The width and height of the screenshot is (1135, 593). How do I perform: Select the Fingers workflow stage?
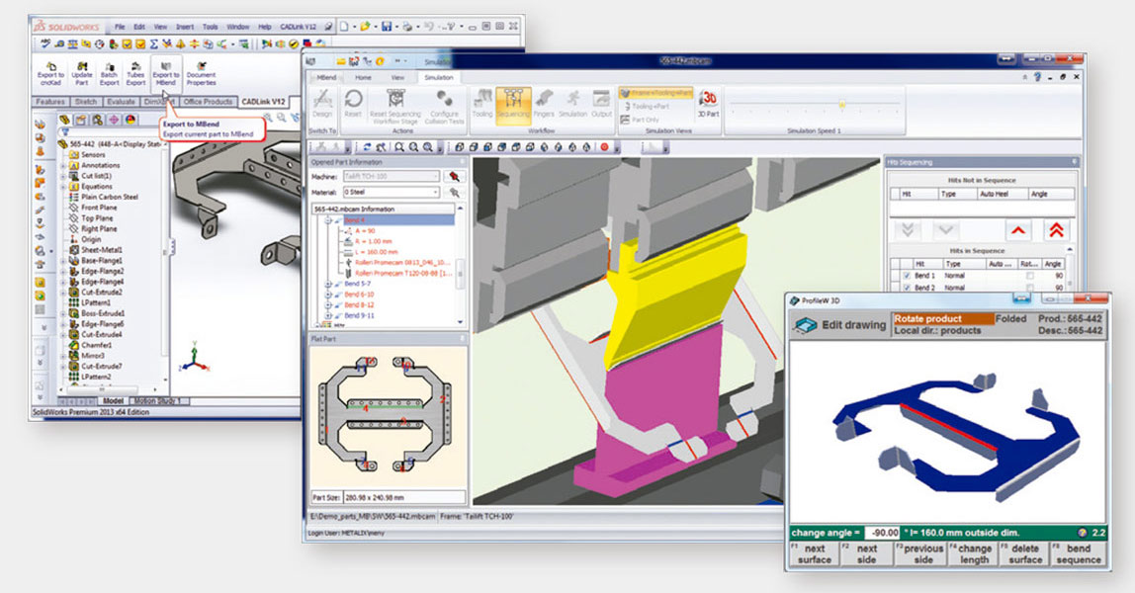[544, 103]
